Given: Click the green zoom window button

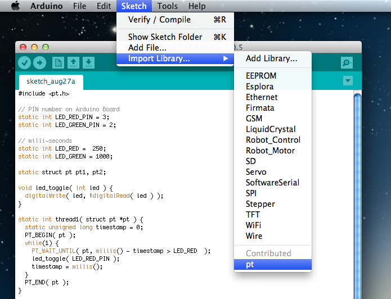Looking at the screenshot, I should coord(46,47).
